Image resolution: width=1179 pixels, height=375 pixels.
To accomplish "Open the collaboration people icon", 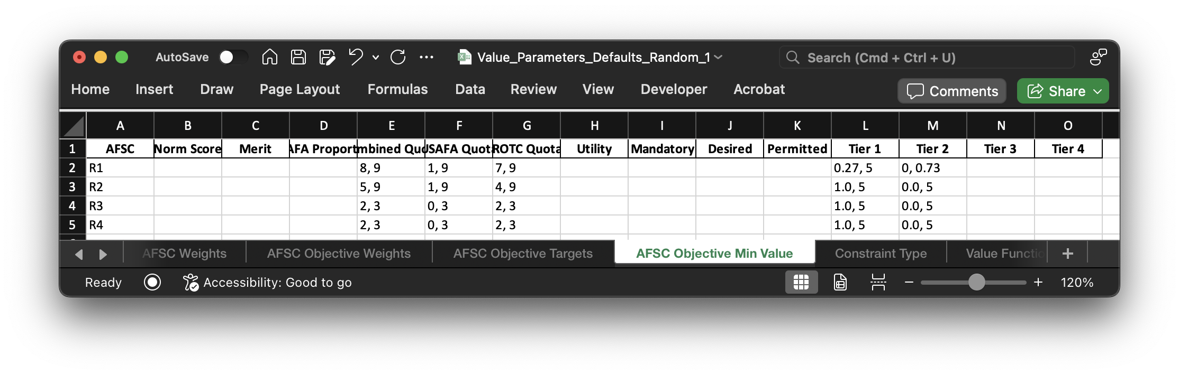I will [1098, 57].
